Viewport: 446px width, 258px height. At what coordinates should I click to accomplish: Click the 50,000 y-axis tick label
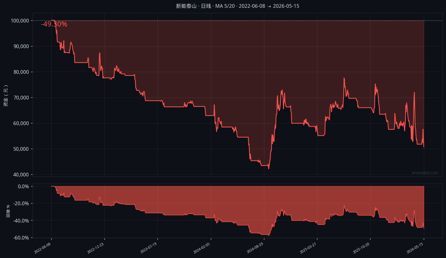[x=21, y=149]
